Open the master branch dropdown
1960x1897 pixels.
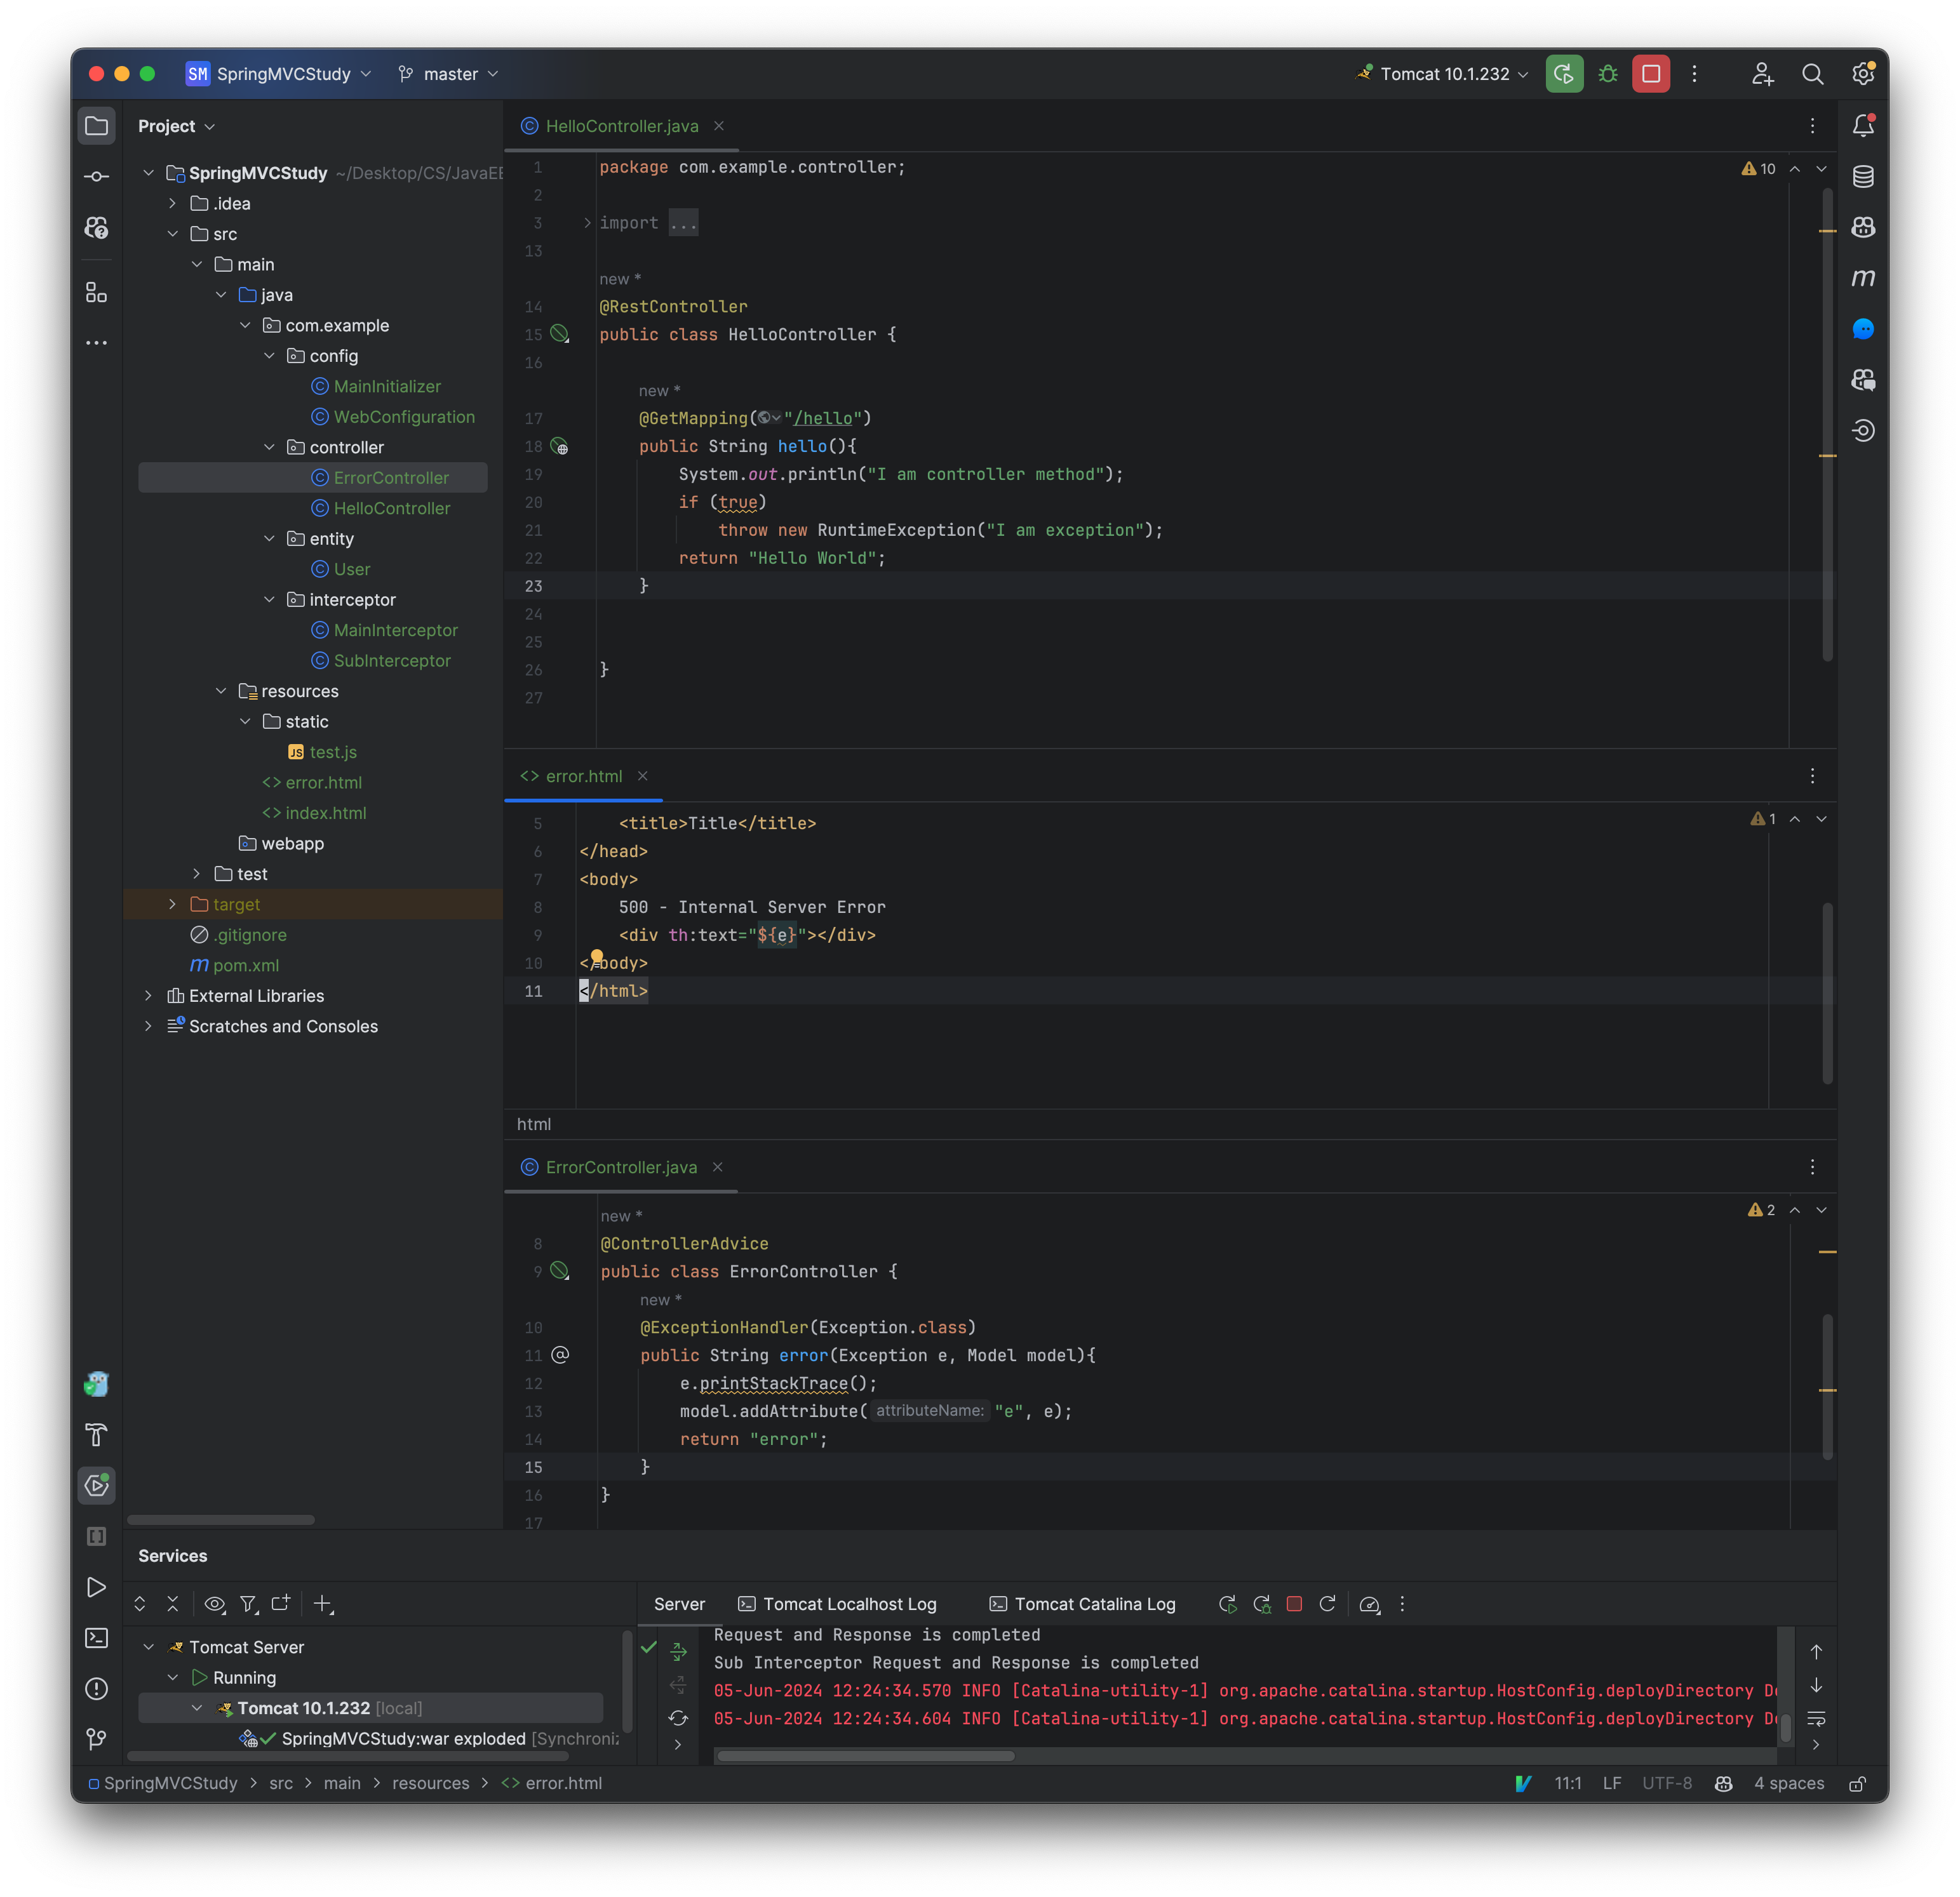click(447, 73)
